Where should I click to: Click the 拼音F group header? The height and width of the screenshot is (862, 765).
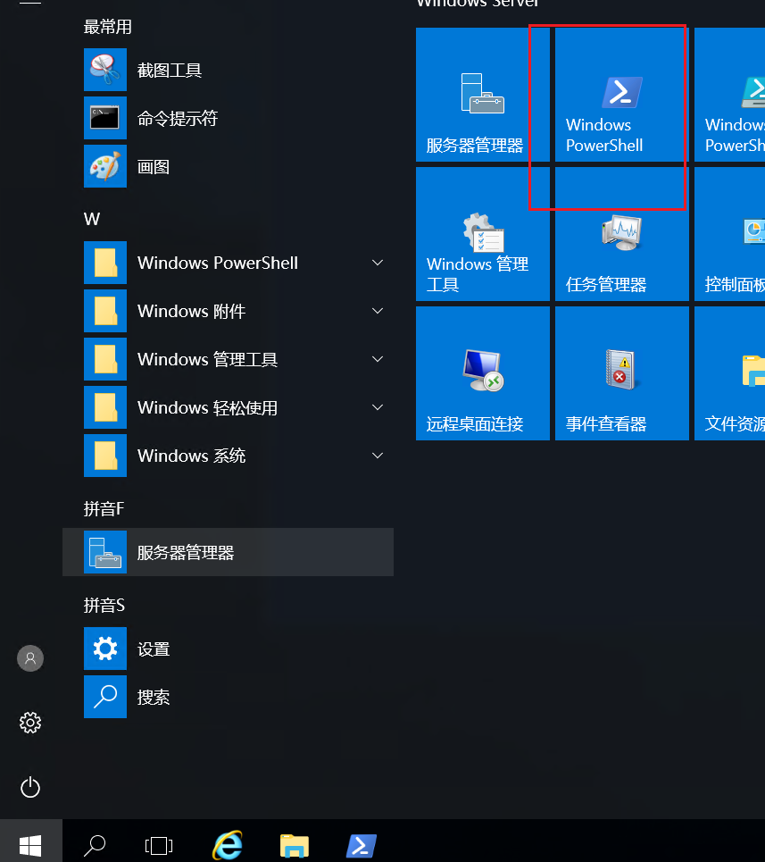(x=104, y=508)
